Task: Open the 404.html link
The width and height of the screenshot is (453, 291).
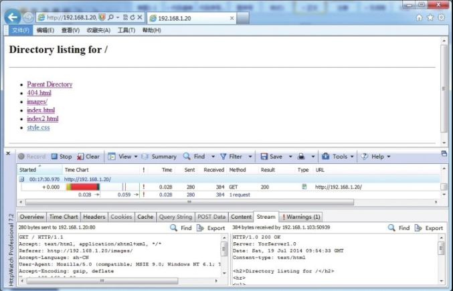Action: click(39, 93)
